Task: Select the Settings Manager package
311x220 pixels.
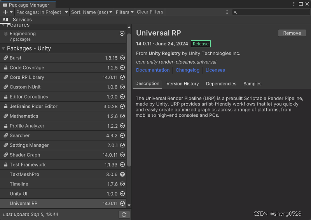Action: (63, 145)
